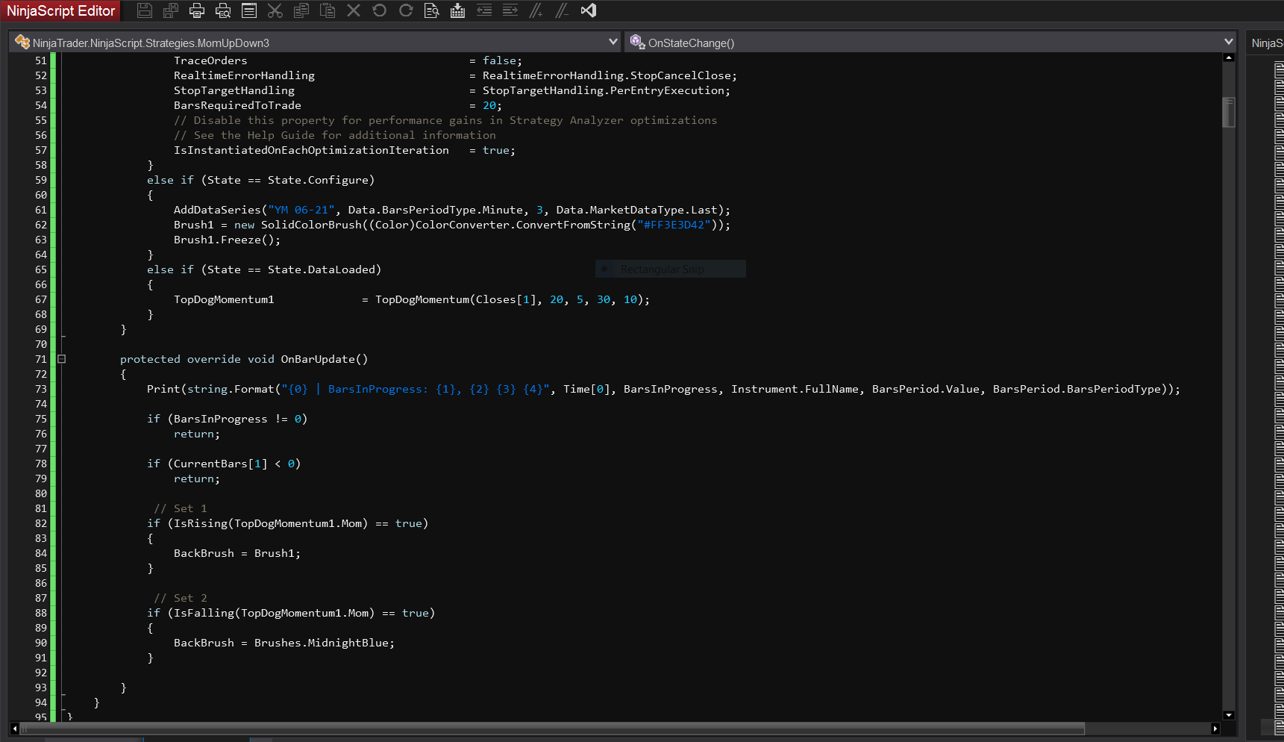The width and height of the screenshot is (1284, 742).
Task: Decrease indent of selected lines
Action: 484,10
